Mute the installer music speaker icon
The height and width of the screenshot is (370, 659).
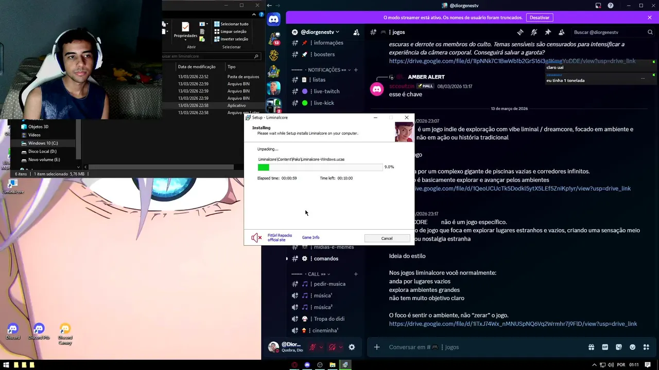pos(256,237)
